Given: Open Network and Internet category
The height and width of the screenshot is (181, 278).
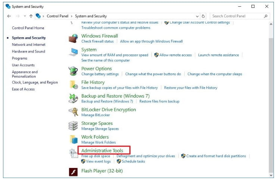Looking at the screenshot, I should pyautogui.click(x=28, y=45).
